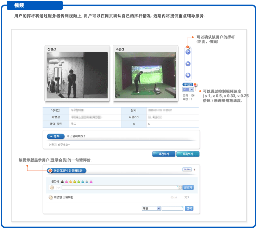This screenshot has height=228, width=257.
Task: Stop the swing video playback
Action: coord(188,64)
